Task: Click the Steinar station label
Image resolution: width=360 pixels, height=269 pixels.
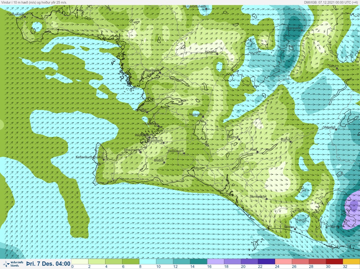Action: point(289,227)
